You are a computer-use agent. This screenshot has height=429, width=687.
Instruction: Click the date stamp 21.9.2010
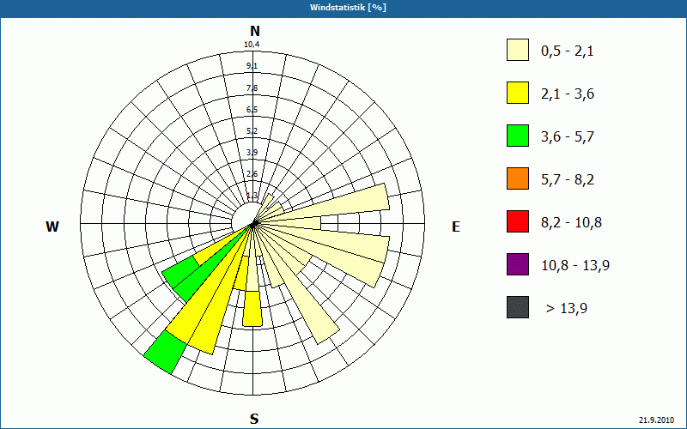[656, 420]
